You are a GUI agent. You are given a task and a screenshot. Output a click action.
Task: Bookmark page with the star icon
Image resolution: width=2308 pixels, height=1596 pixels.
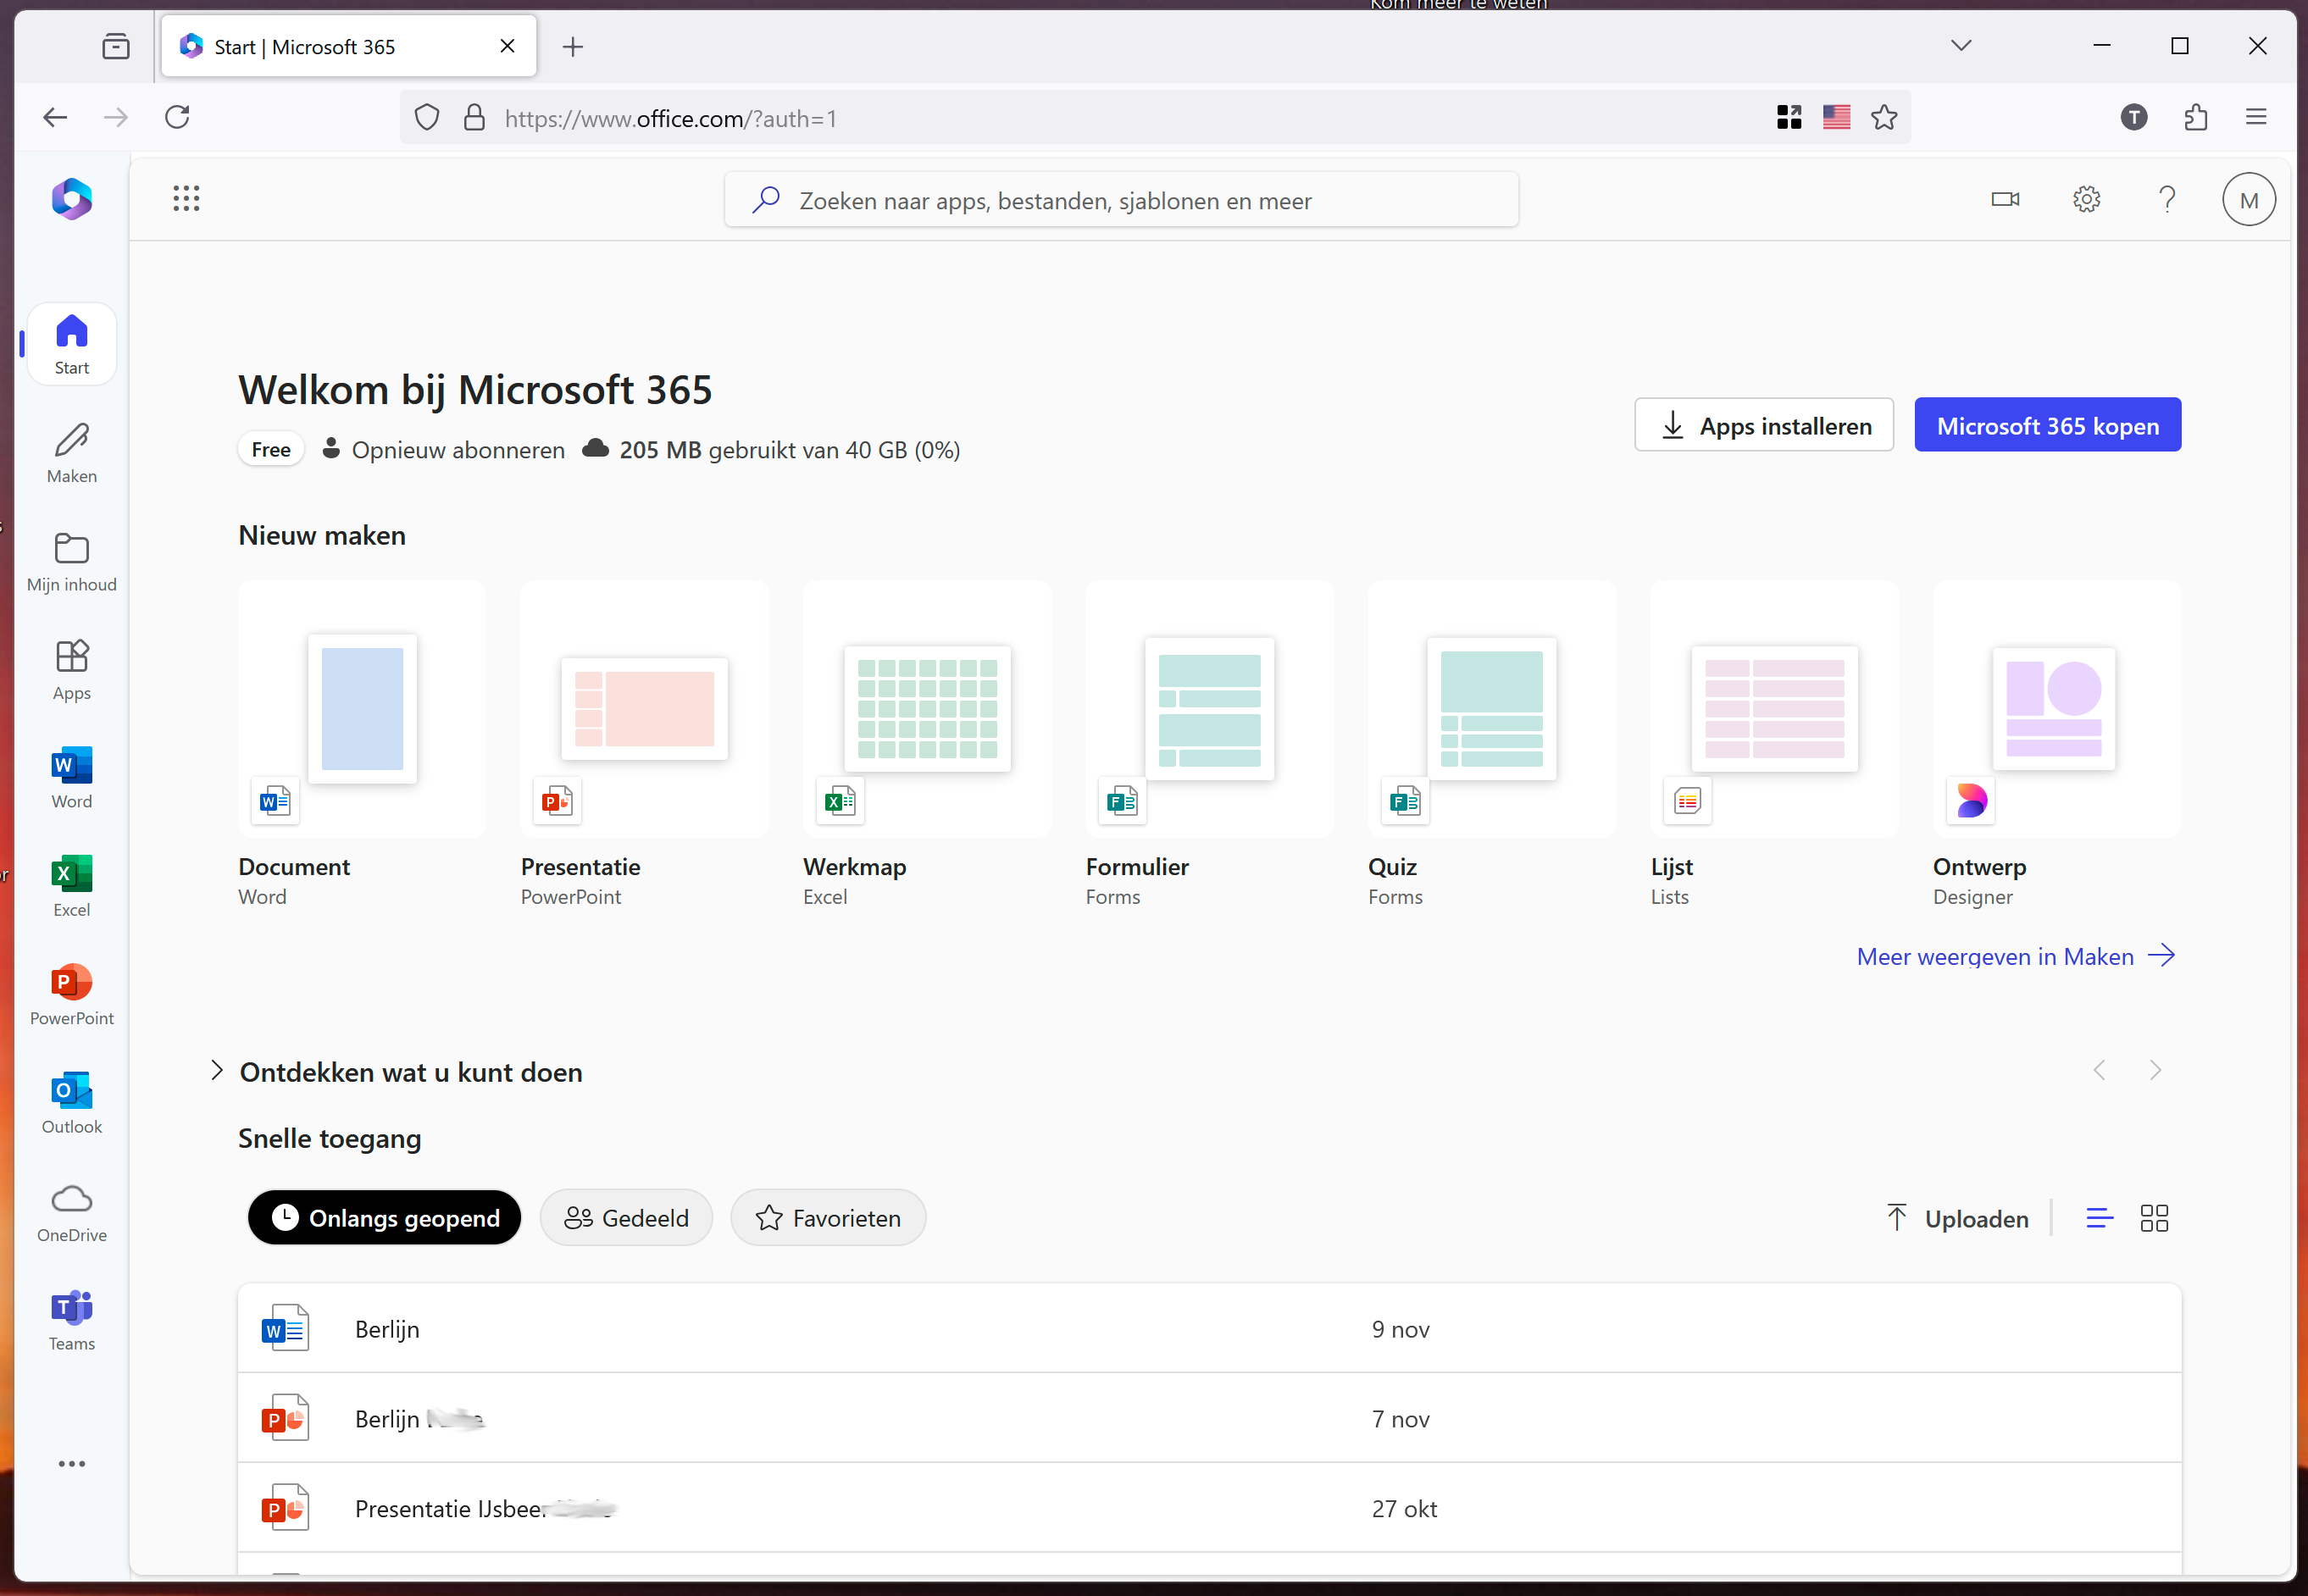[1884, 118]
